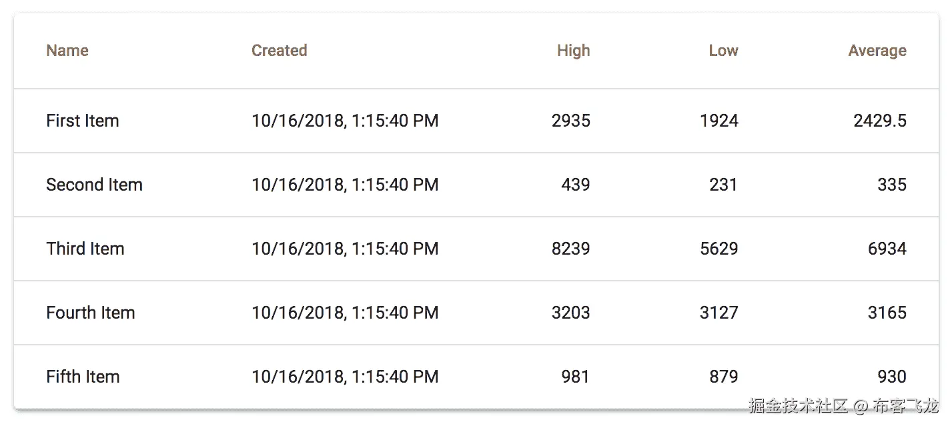The width and height of the screenshot is (952, 428).
Task: Sort by the Created column header
Action: 279,51
